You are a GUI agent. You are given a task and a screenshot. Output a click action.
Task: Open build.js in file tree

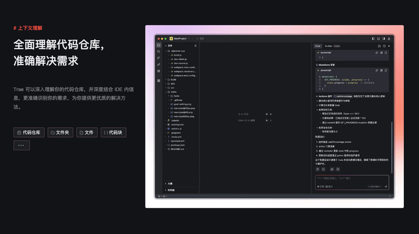coord(177,55)
